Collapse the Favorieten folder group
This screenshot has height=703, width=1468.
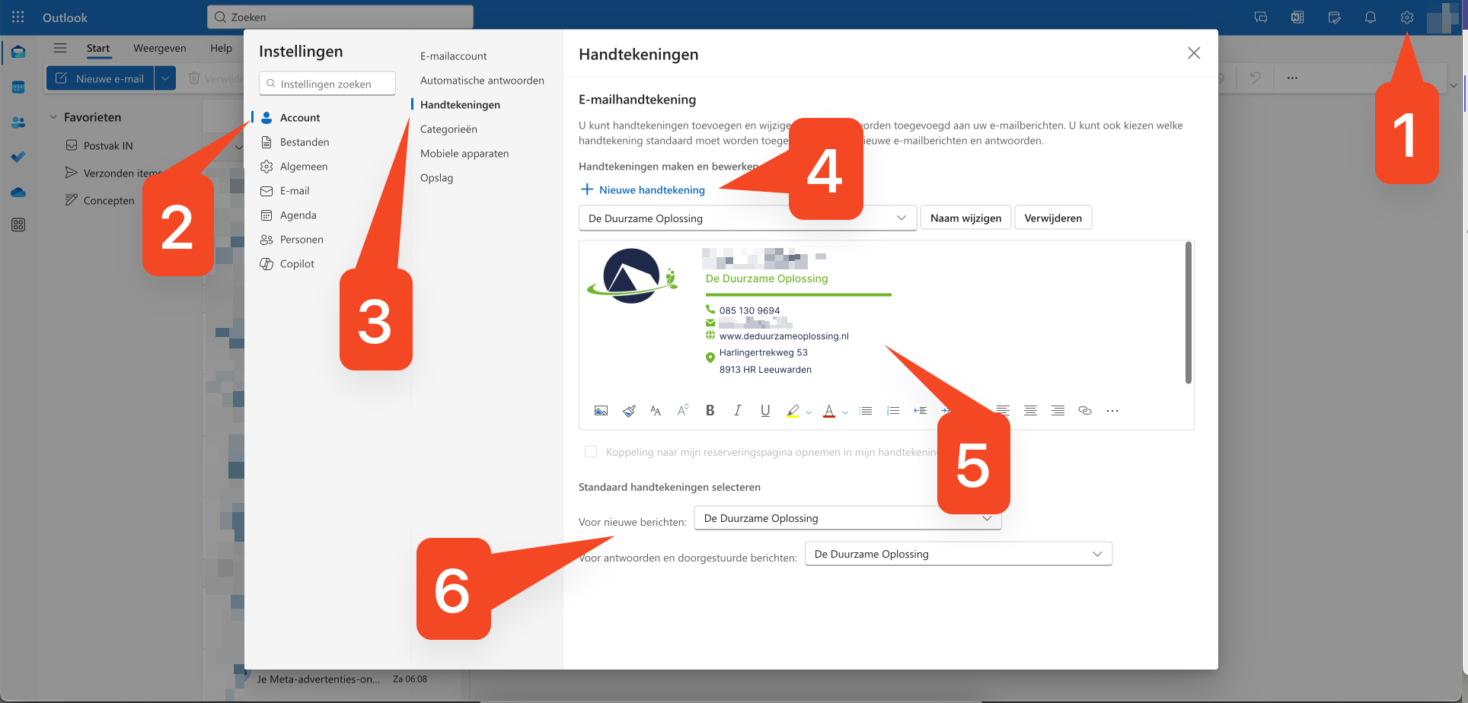tap(53, 117)
